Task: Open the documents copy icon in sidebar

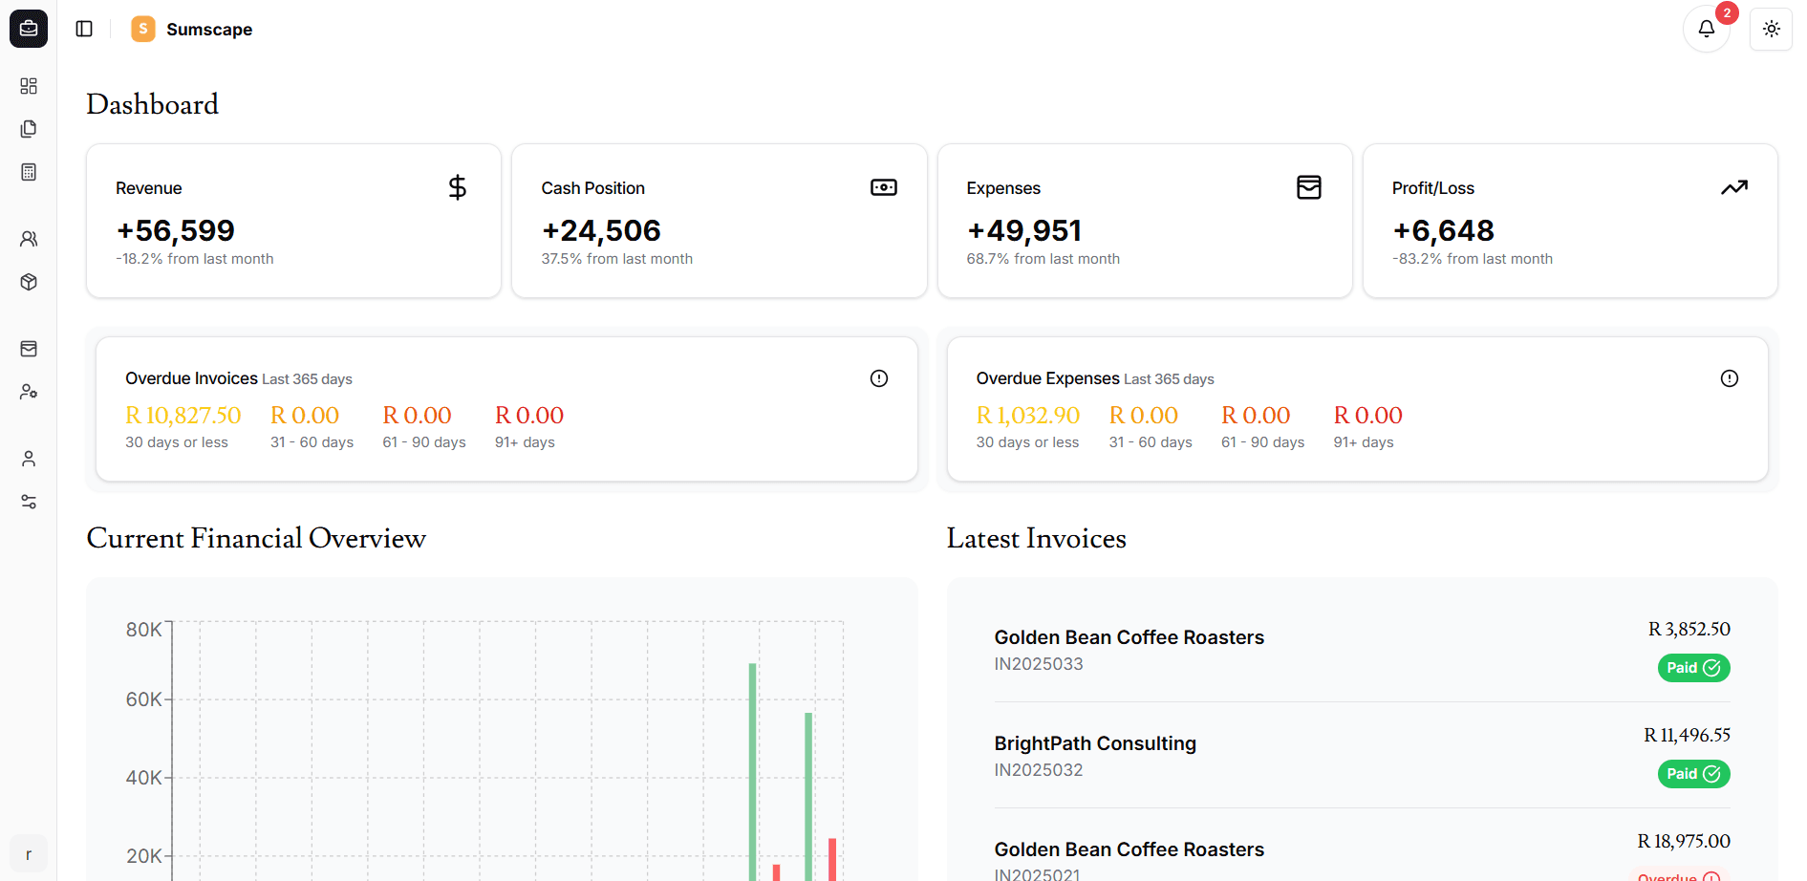Action: [29, 129]
